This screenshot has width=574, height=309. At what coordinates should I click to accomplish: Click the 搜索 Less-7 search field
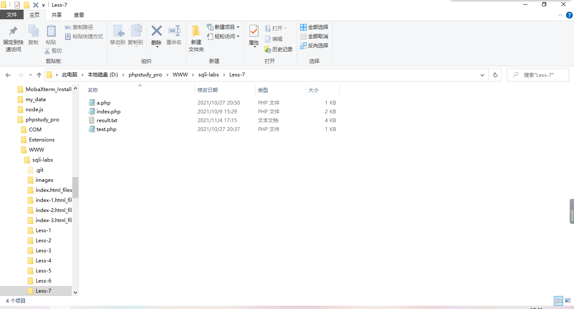pos(538,75)
